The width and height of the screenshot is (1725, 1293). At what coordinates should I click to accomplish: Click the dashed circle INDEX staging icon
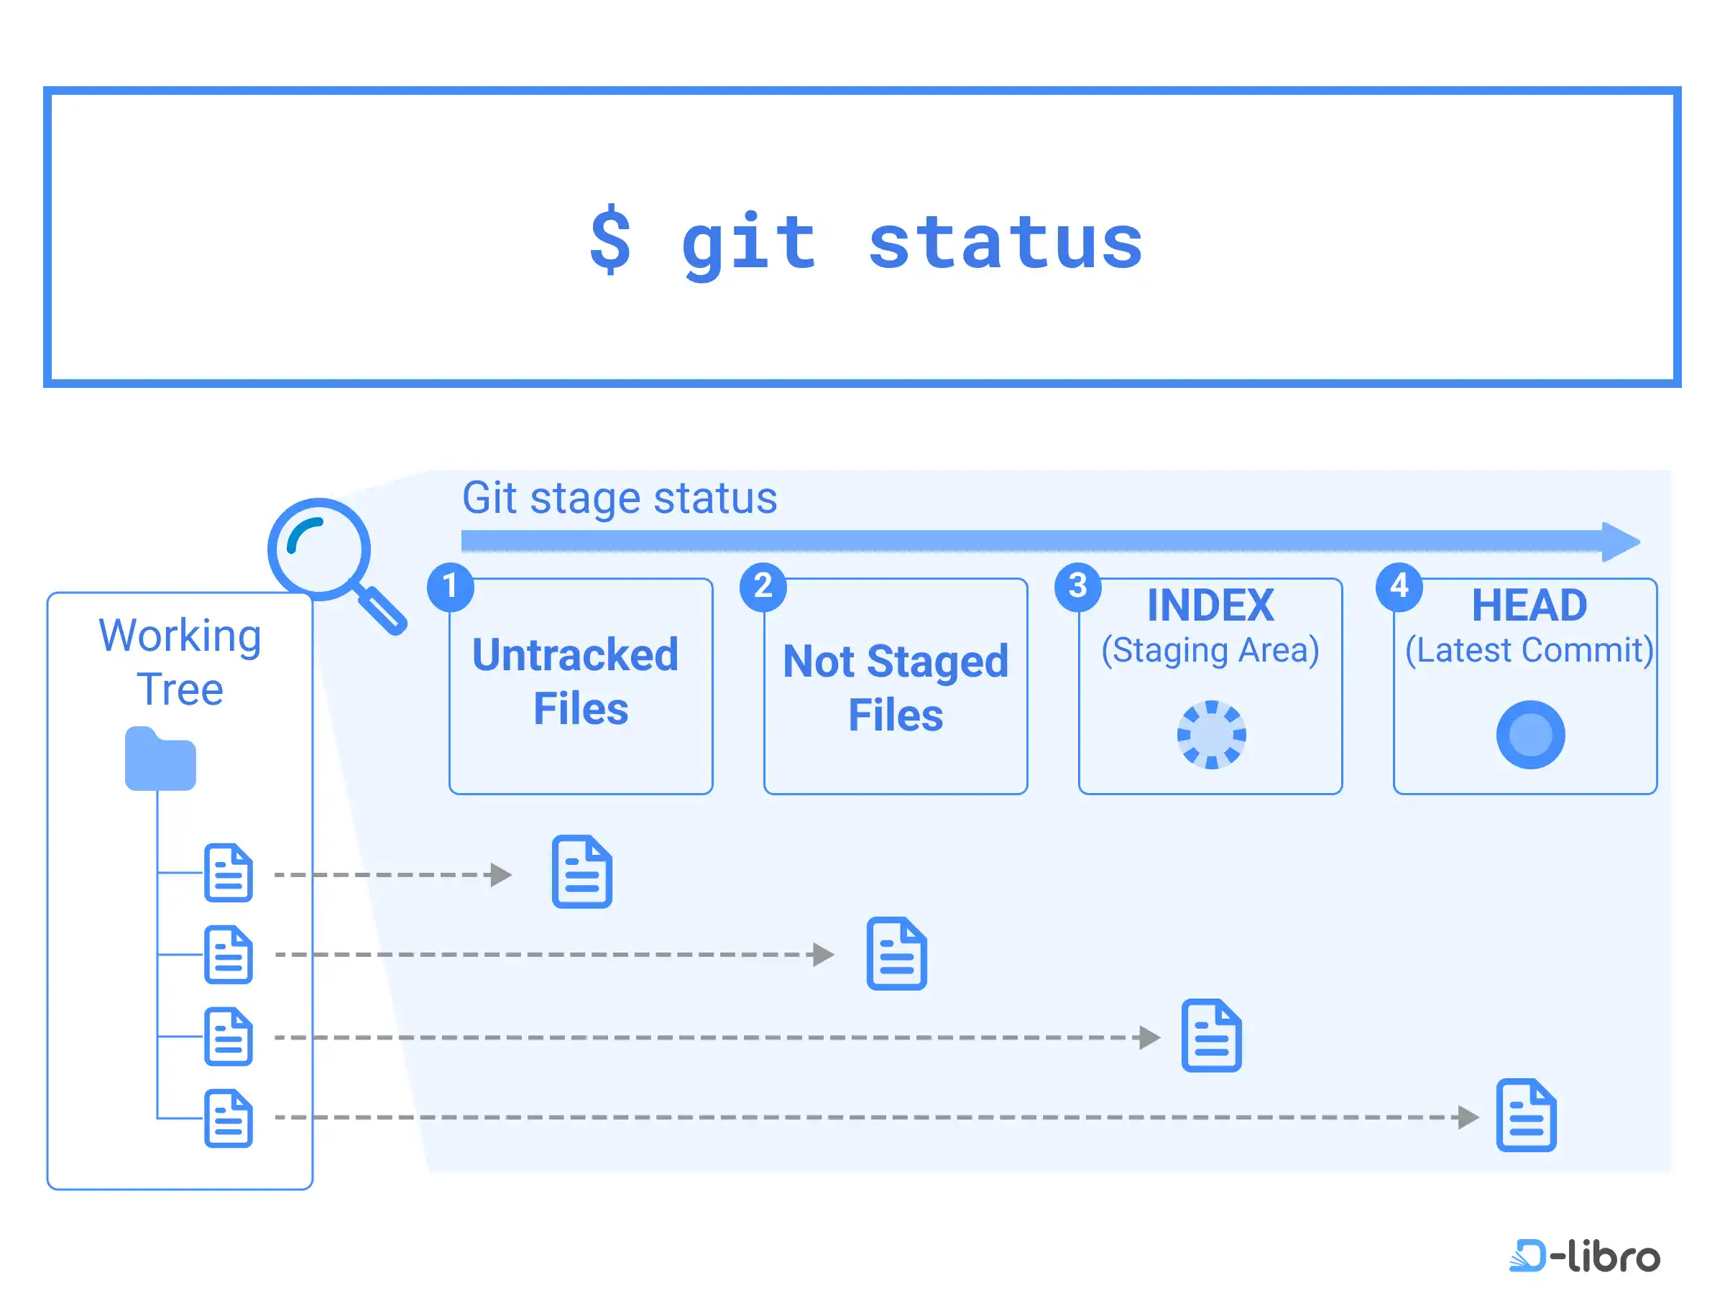click(1211, 735)
